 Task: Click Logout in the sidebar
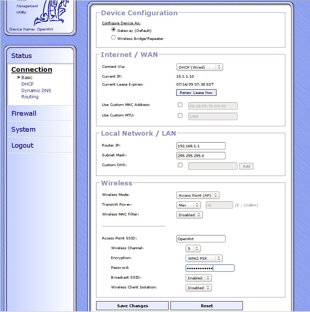(x=22, y=145)
